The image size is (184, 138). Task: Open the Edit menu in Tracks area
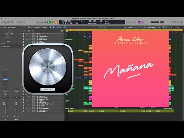[30, 27]
